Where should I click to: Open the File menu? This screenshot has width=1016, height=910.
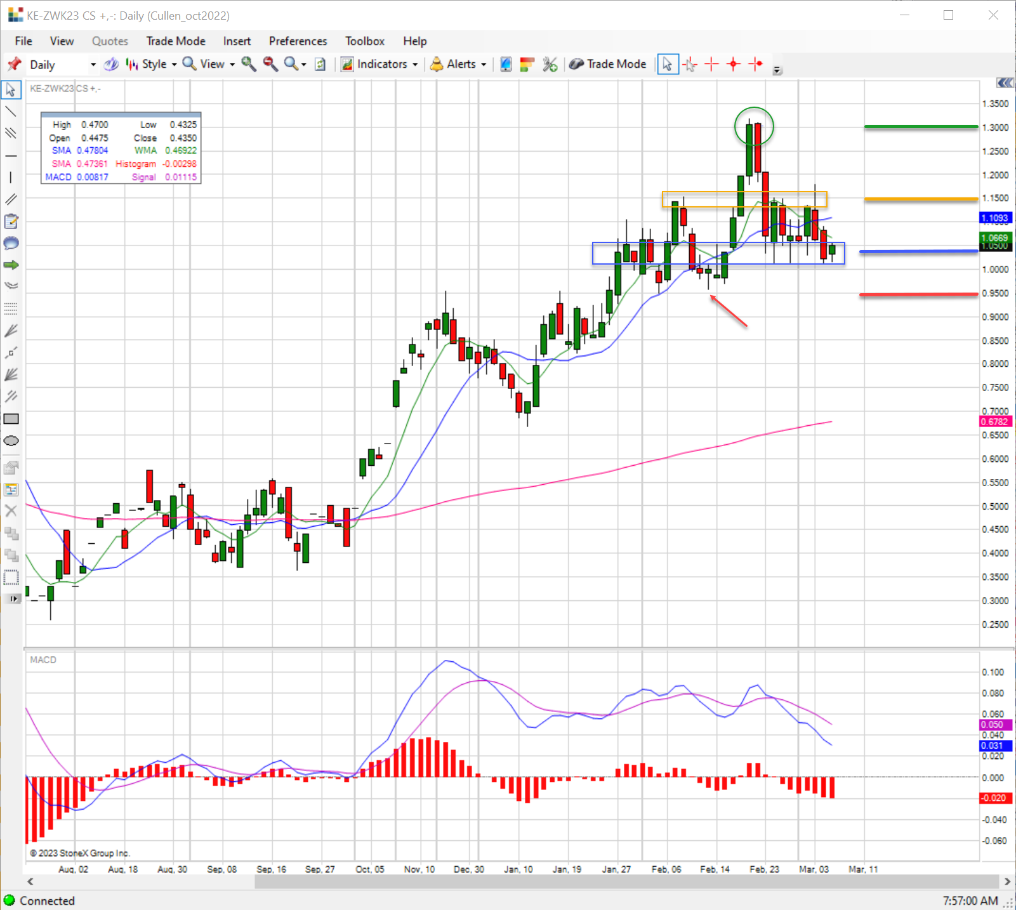tap(23, 41)
